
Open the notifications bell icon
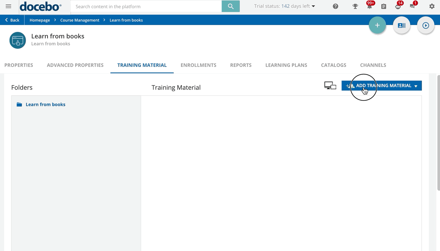369,6
